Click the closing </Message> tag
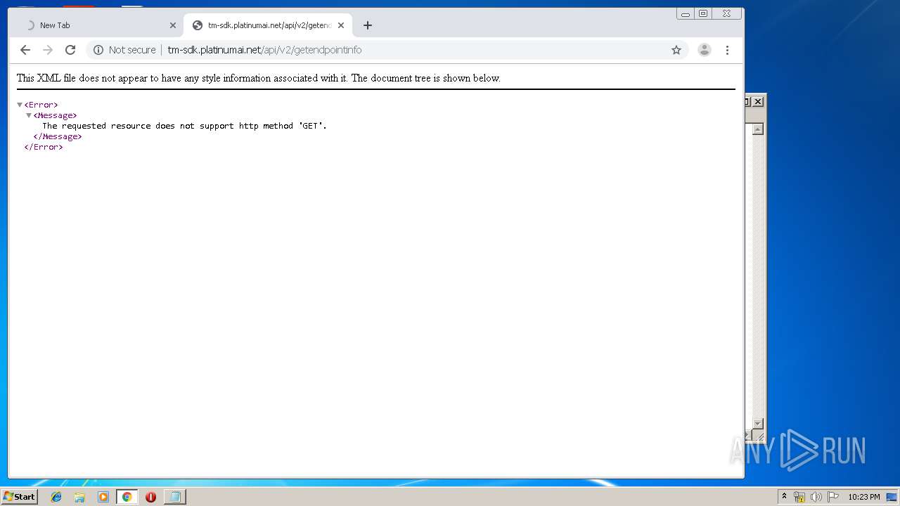 58,136
